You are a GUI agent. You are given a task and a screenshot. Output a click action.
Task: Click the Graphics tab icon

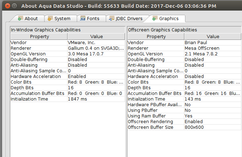pyautogui.click(x=155, y=18)
